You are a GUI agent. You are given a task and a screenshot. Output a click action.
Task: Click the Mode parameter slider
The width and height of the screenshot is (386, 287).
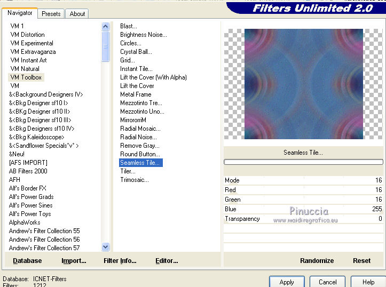click(304, 180)
